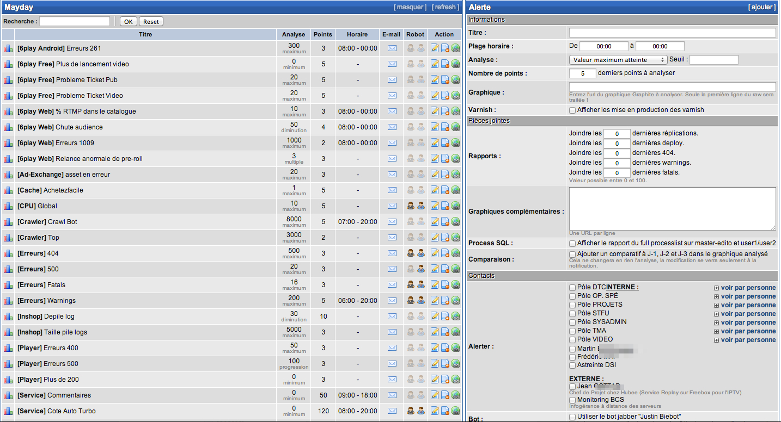Enable the Varnish mise en production checkbox
This screenshot has width=781, height=422.
(x=572, y=110)
